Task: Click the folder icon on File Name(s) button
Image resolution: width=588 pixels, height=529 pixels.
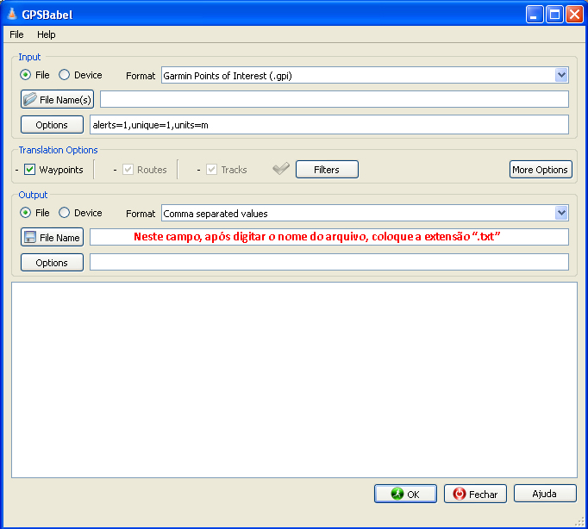Action: (x=30, y=99)
